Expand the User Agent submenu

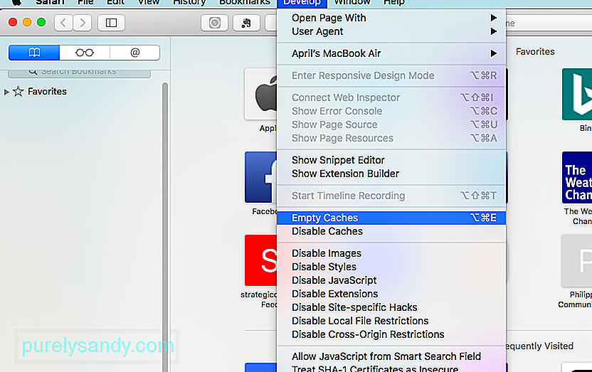[x=391, y=31]
